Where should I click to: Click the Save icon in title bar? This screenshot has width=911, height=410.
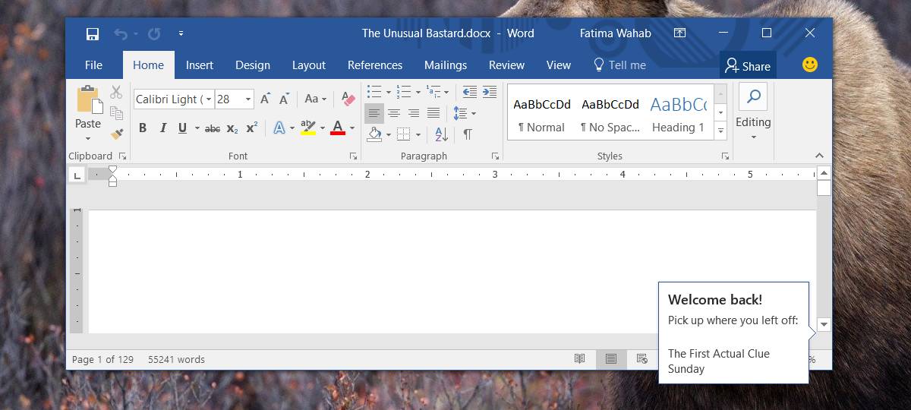pyautogui.click(x=93, y=33)
